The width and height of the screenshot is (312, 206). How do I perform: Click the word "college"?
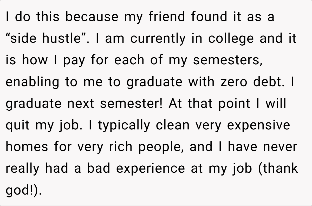point(231,39)
